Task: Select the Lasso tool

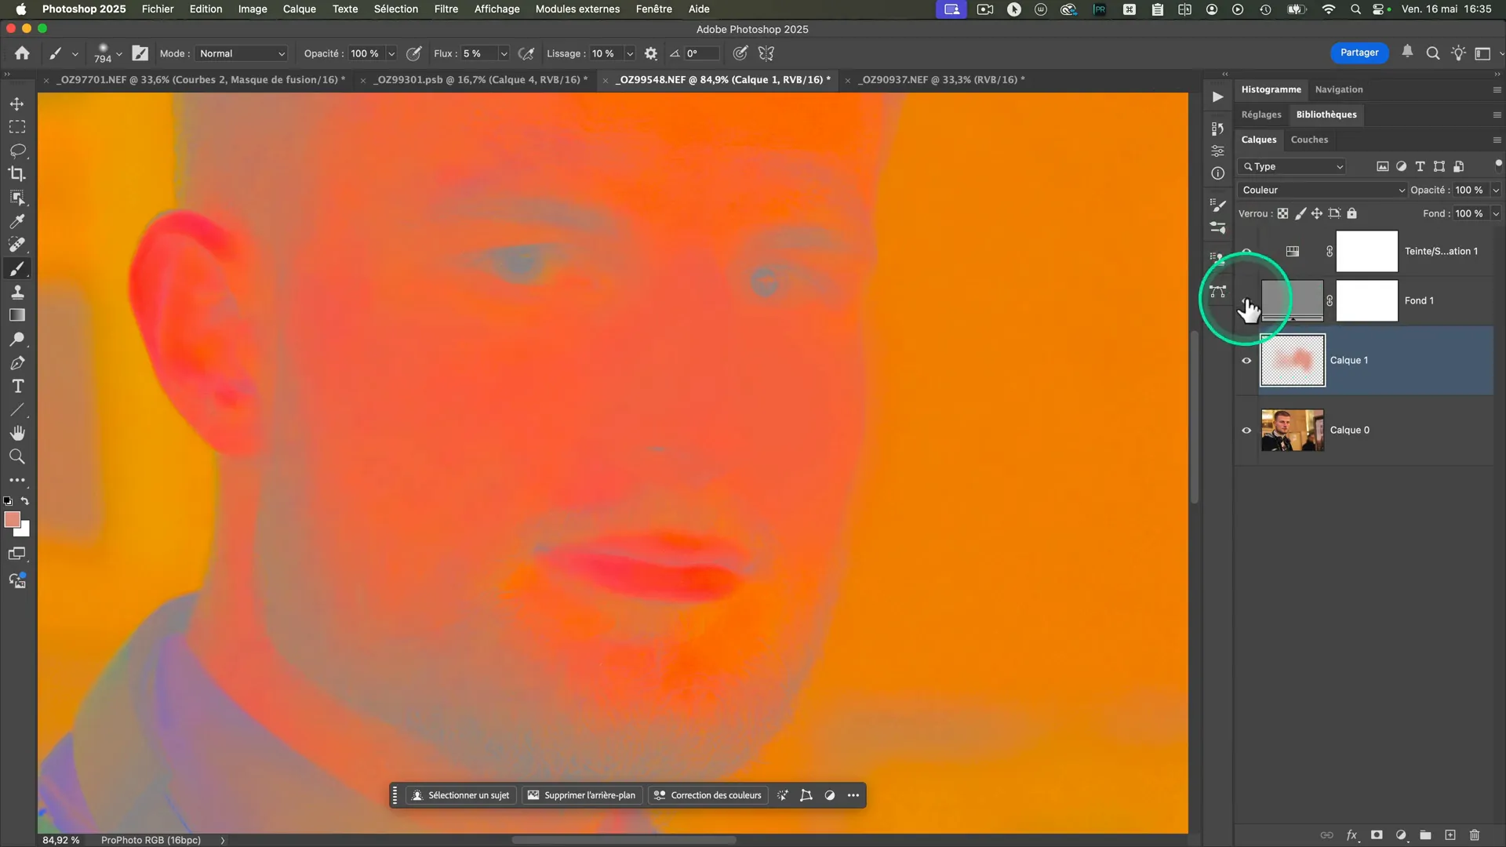Action: tap(17, 150)
